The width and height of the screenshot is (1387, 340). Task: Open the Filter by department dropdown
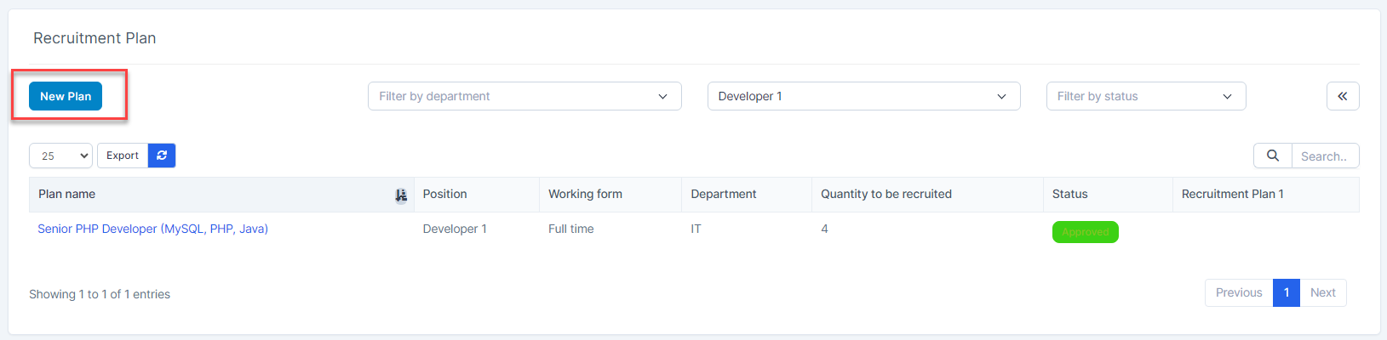pyautogui.click(x=524, y=96)
